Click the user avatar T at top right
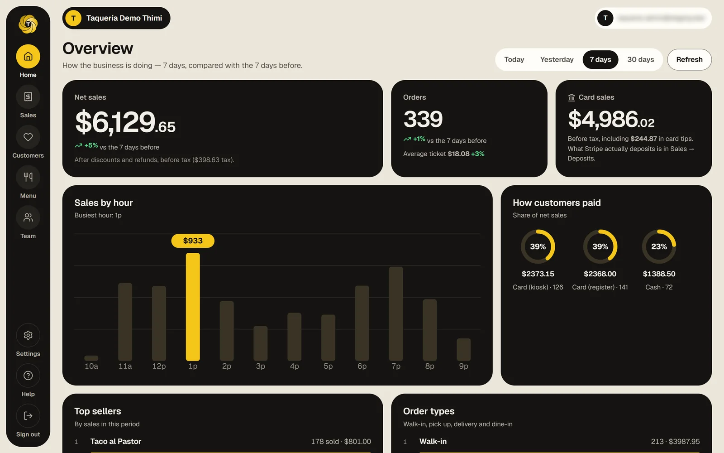The height and width of the screenshot is (453, 724). click(x=605, y=18)
